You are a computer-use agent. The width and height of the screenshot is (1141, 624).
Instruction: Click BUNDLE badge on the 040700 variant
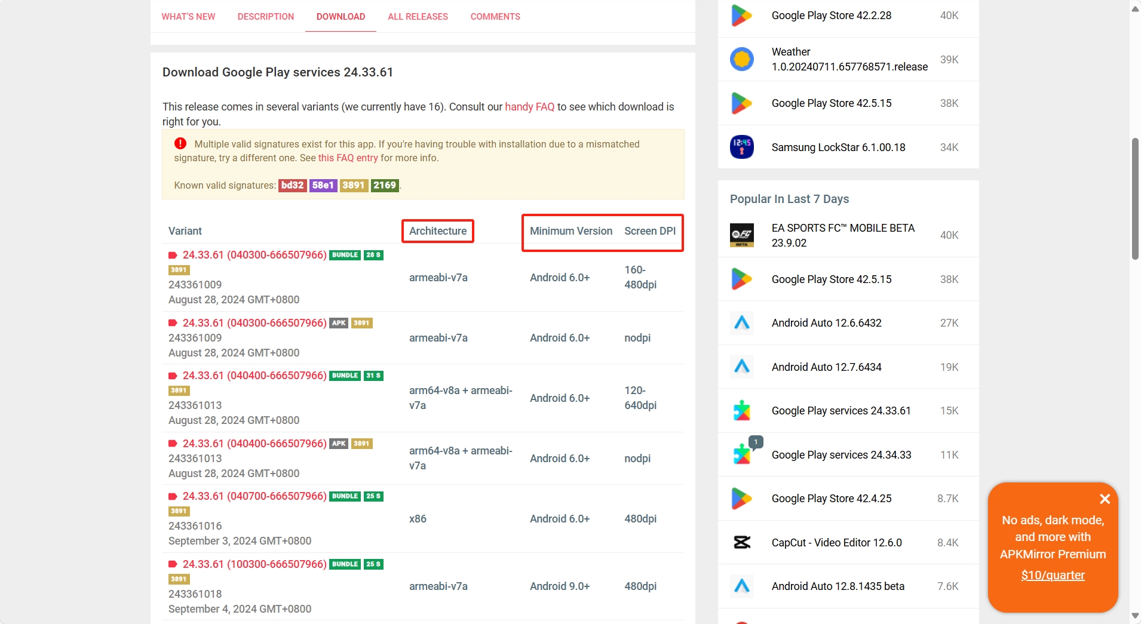click(x=345, y=496)
